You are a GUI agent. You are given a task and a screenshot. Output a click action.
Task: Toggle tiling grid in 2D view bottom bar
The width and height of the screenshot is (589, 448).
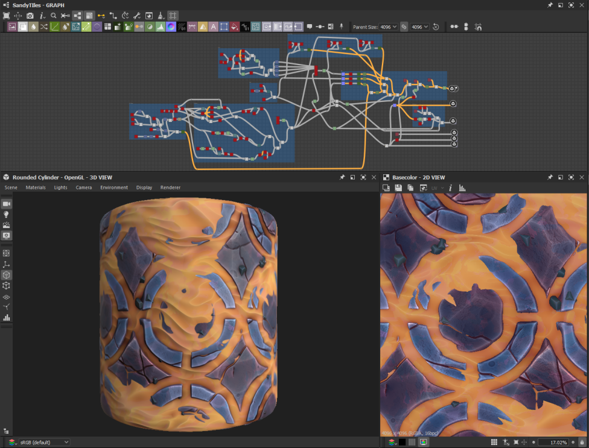(x=494, y=443)
